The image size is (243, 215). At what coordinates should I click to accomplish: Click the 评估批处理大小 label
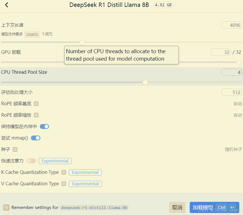(x=17, y=92)
